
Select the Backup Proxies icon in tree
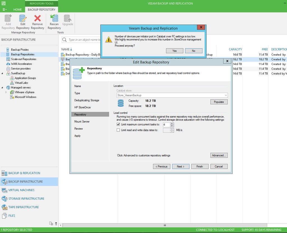click(x=8, y=49)
